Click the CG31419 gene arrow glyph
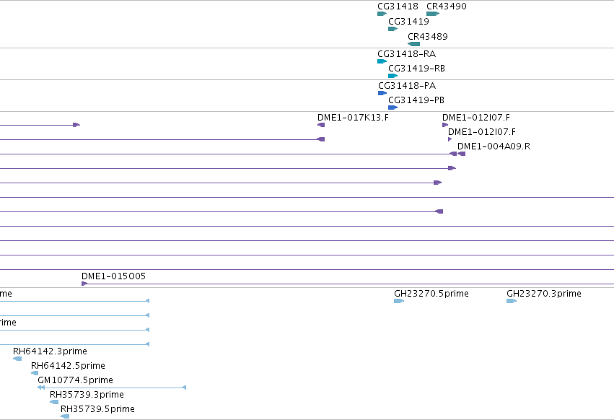Screen dimensions: 614x420 (x=392, y=29)
